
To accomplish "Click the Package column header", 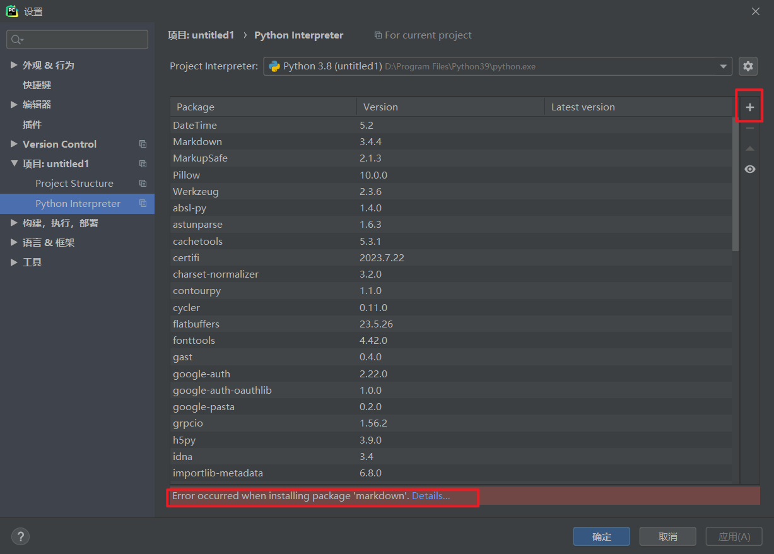I will 263,107.
